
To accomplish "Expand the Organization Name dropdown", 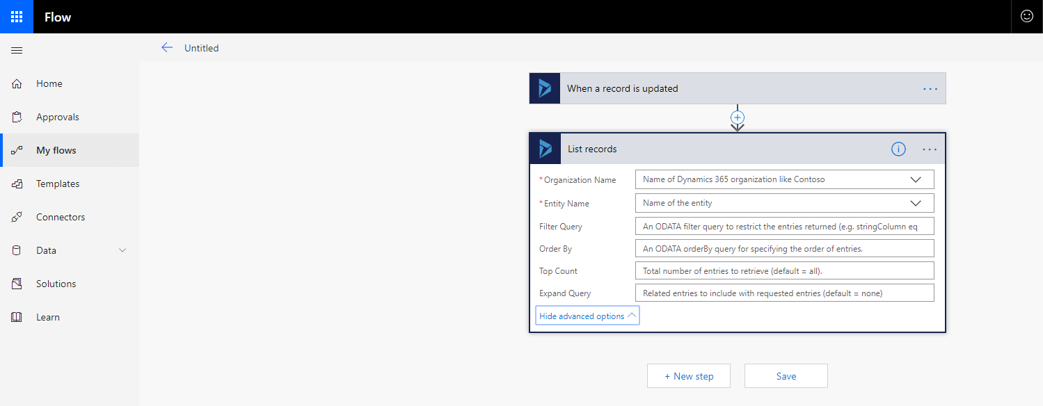I will click(916, 179).
